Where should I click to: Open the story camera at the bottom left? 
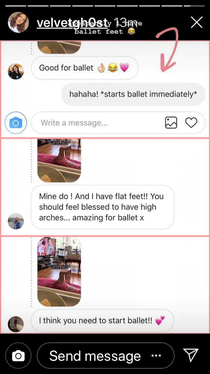tap(18, 356)
